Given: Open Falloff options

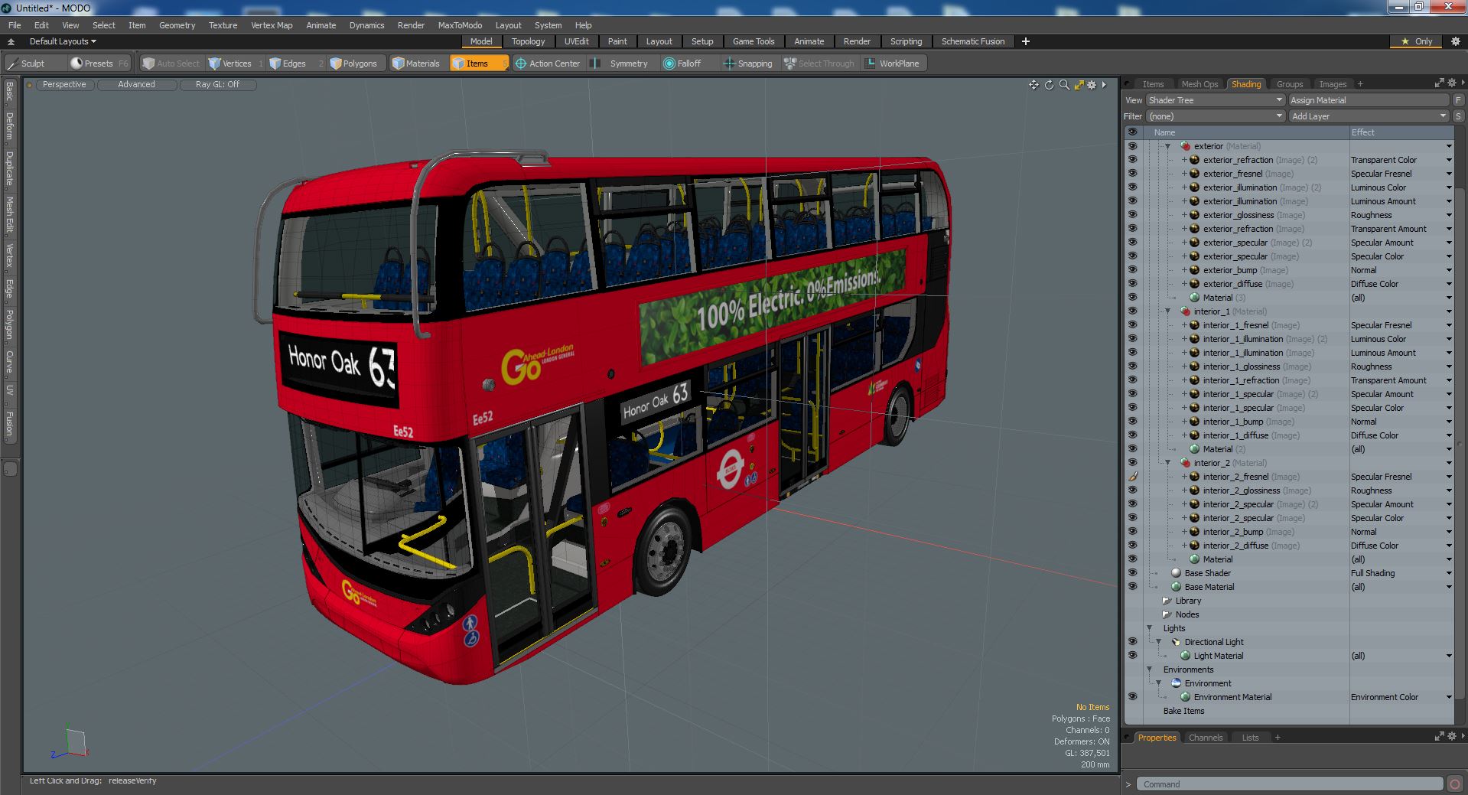Looking at the screenshot, I should click(682, 64).
